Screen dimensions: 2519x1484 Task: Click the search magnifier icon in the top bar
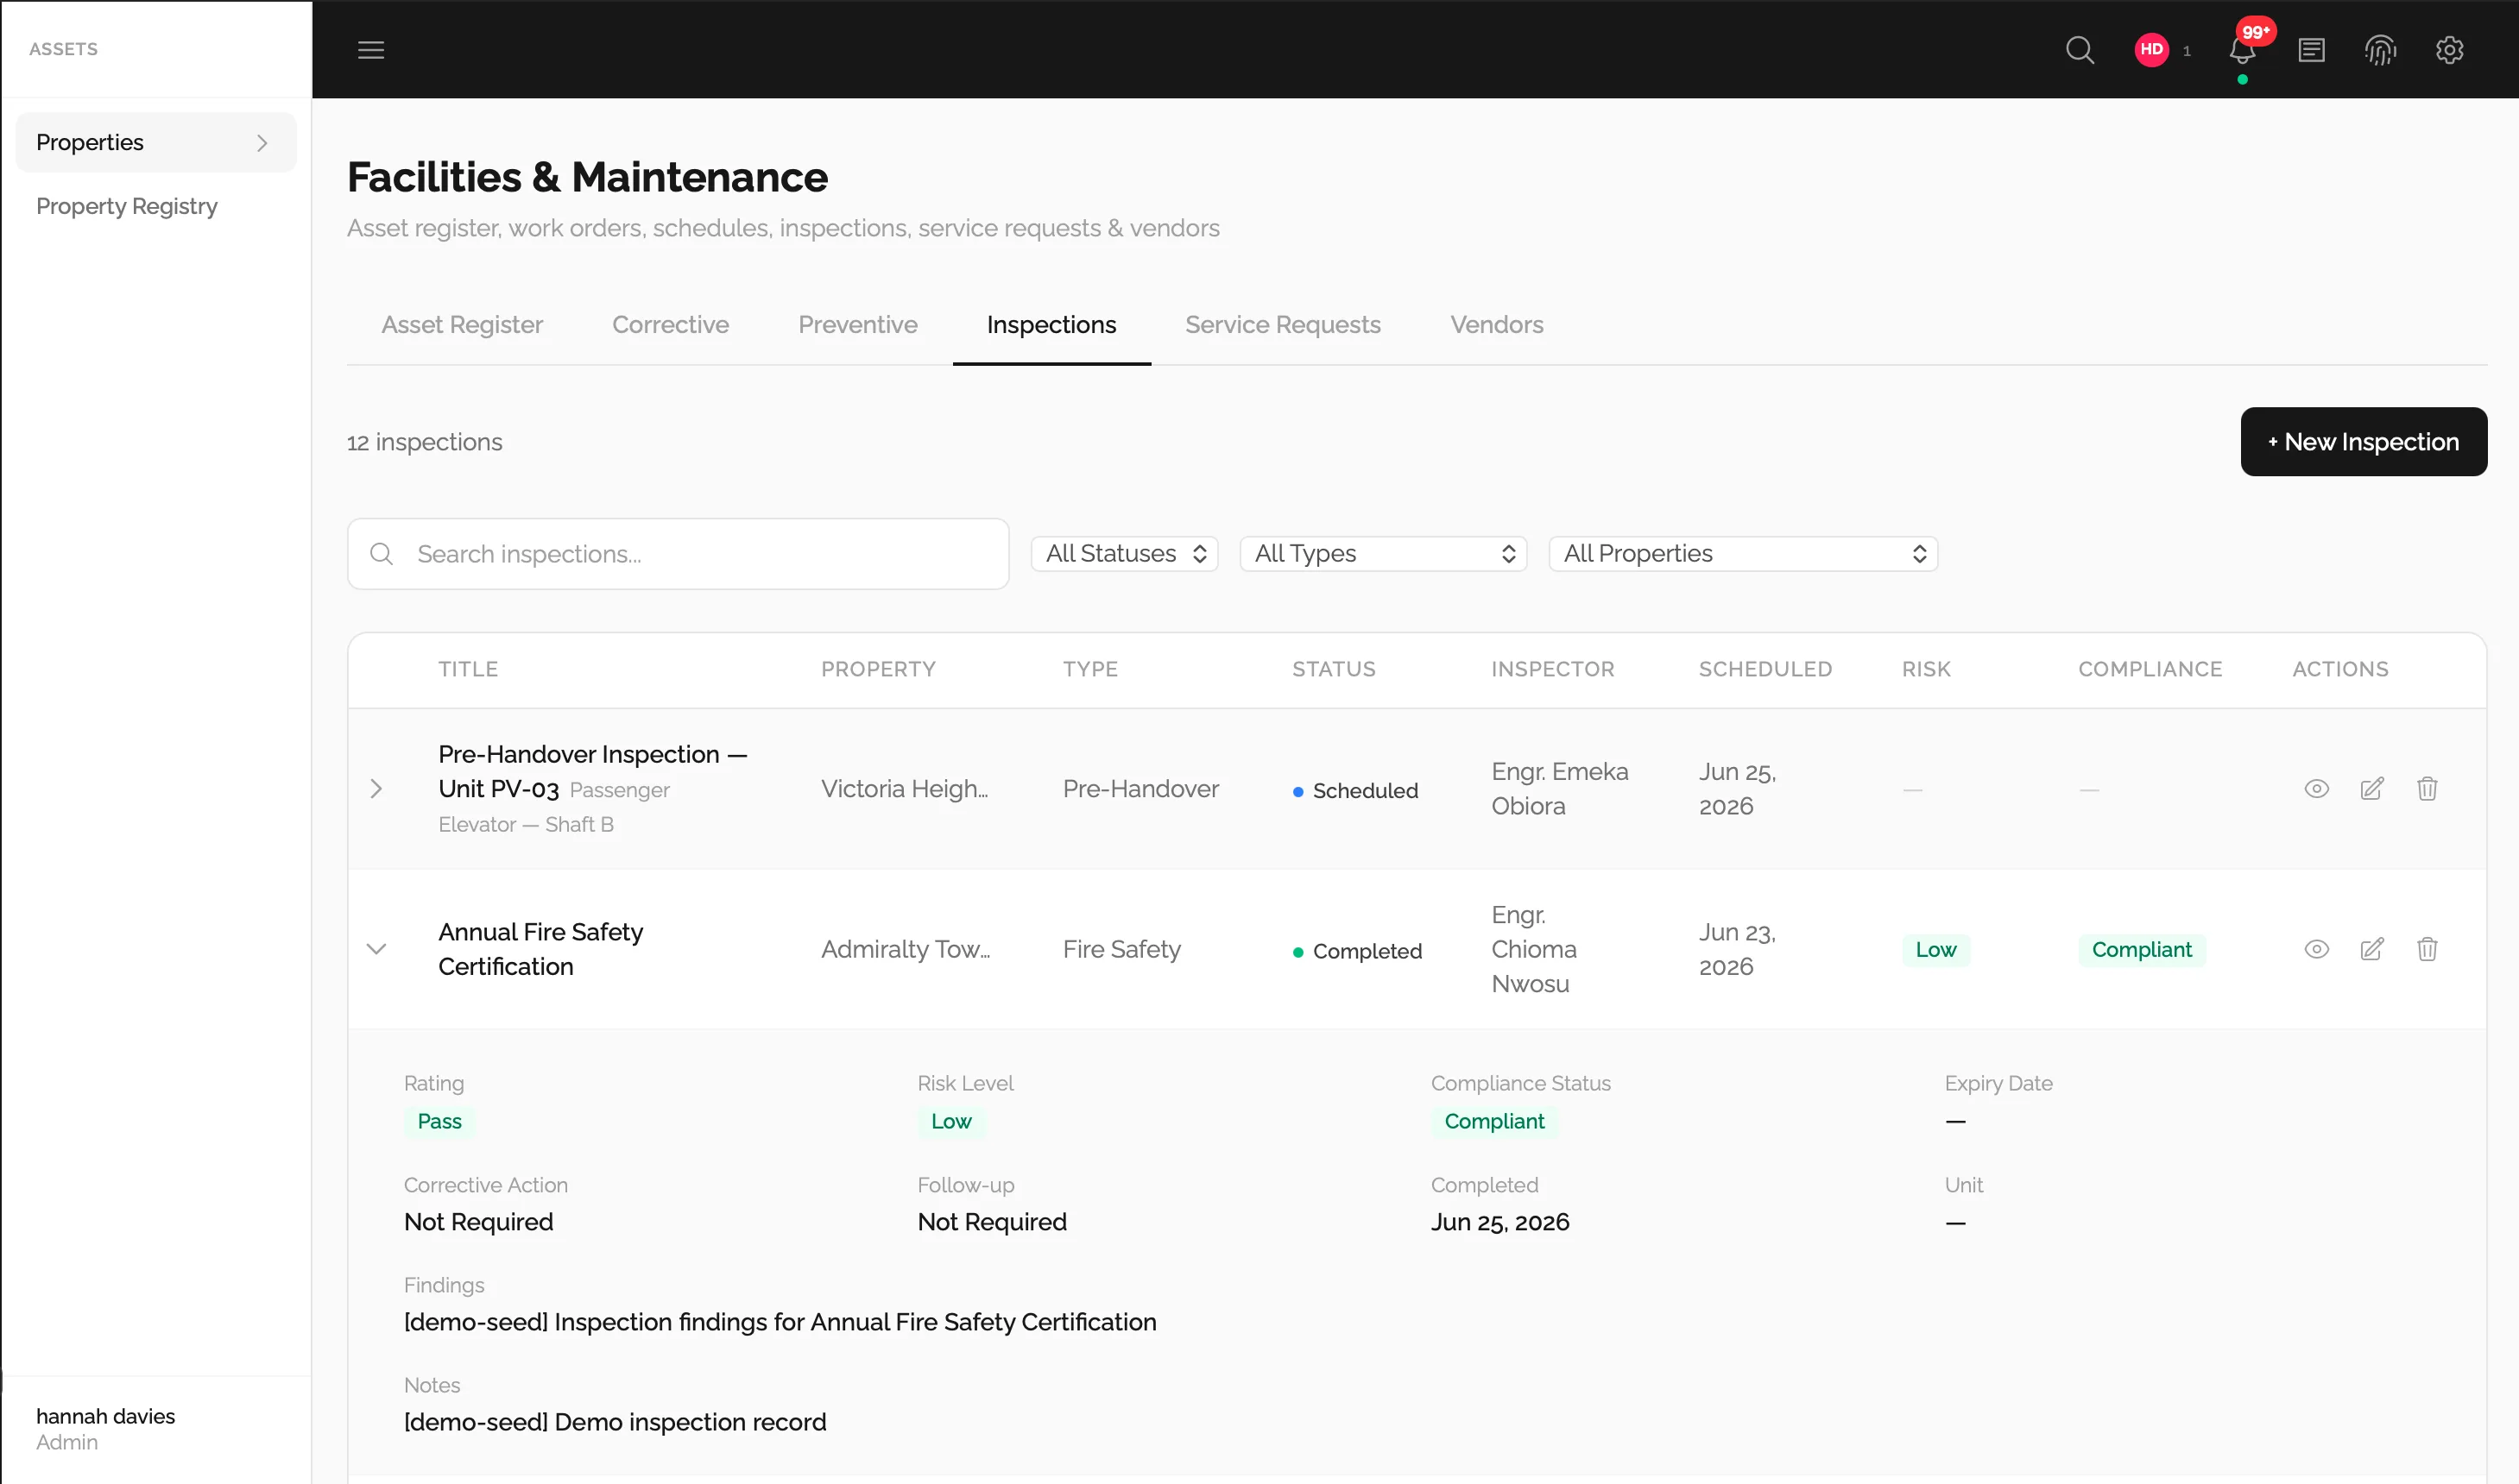(x=2080, y=50)
